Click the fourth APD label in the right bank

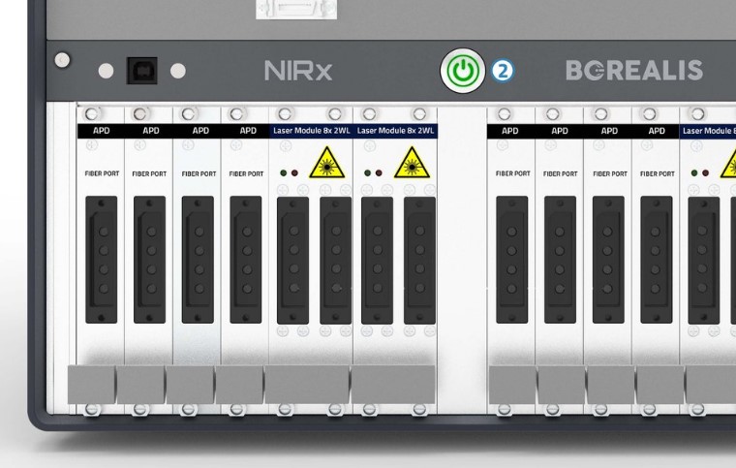(x=657, y=131)
